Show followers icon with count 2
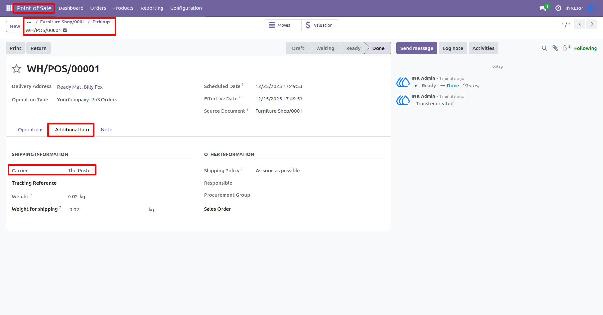Screen dimensions: 603x315 pos(566,48)
